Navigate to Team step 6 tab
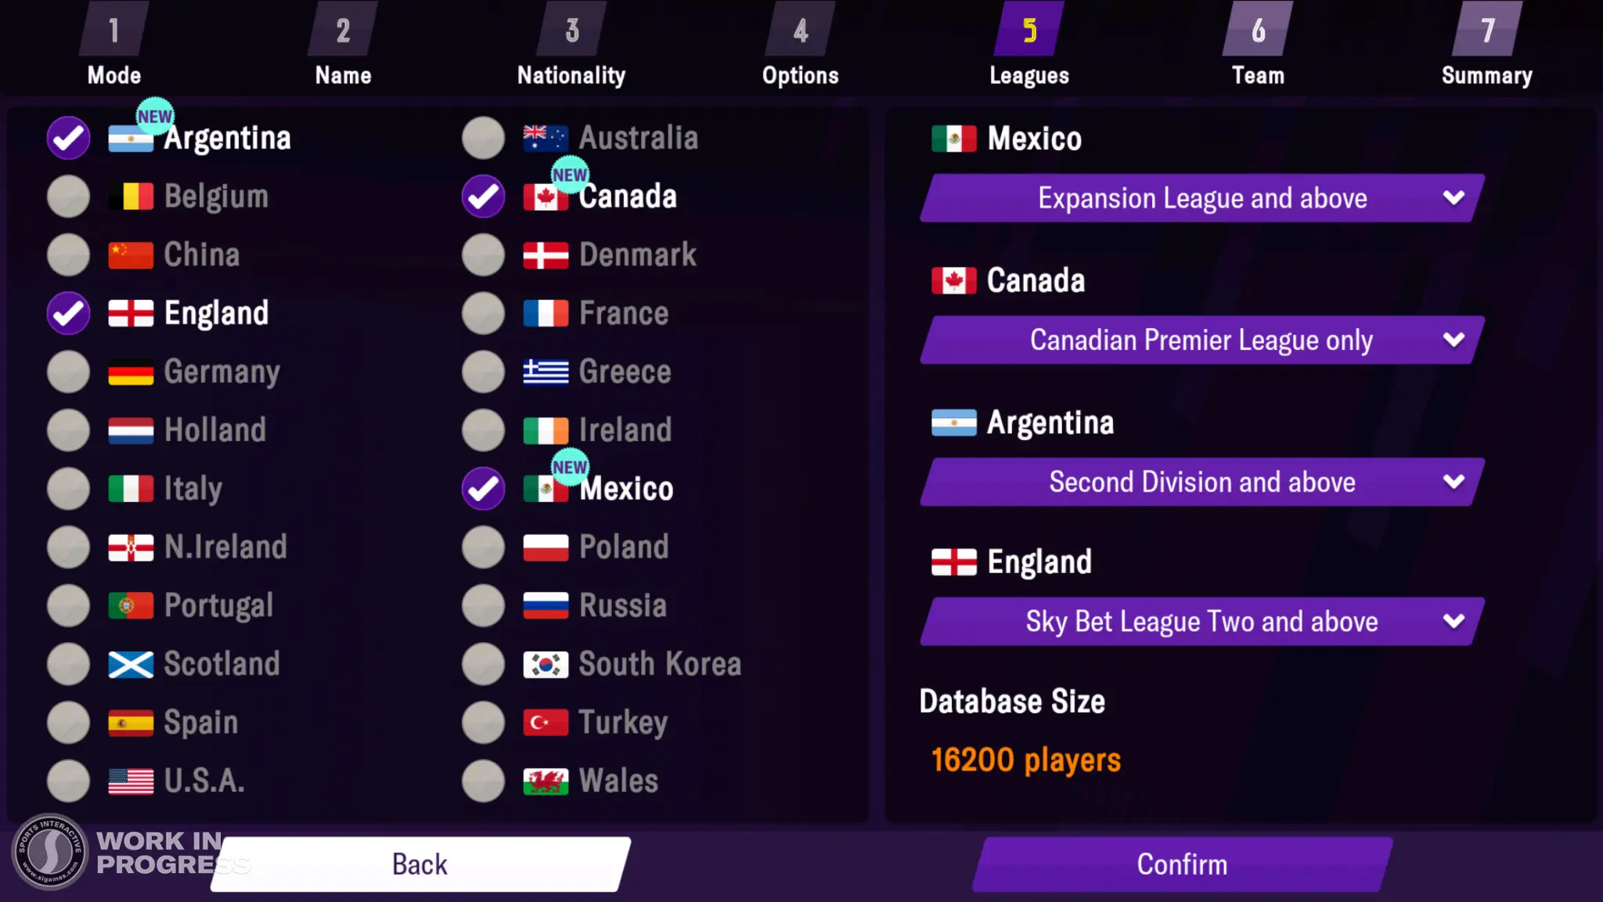Viewport: 1603px width, 902px height. (1259, 49)
